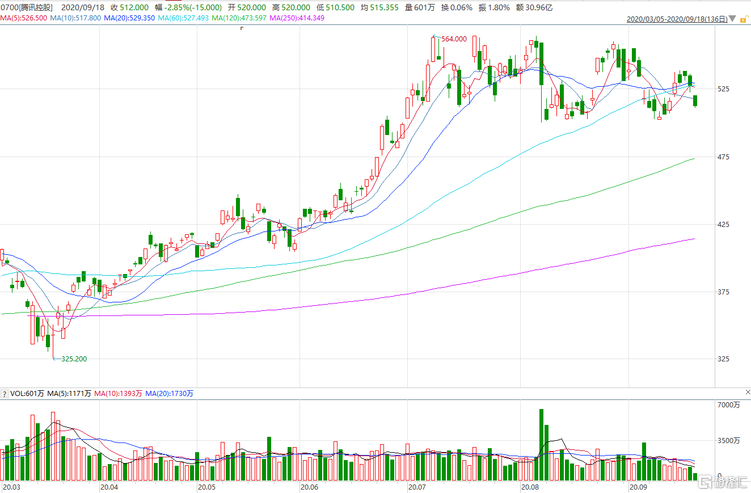This screenshot has width=751, height=493.
Task: Select the MA(250):414.349 indicator label
Action: [x=297, y=19]
